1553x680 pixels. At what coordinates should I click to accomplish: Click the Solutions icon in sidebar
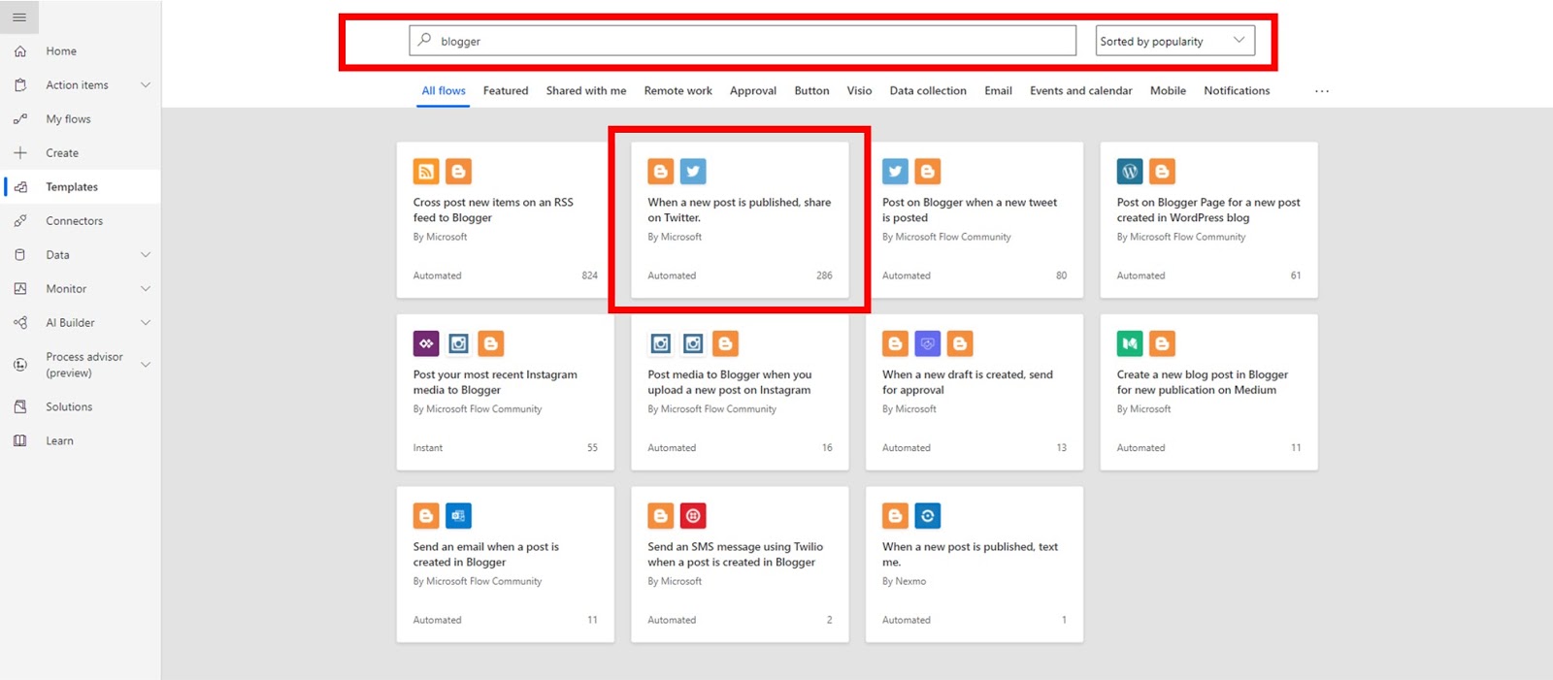pyautogui.click(x=20, y=407)
